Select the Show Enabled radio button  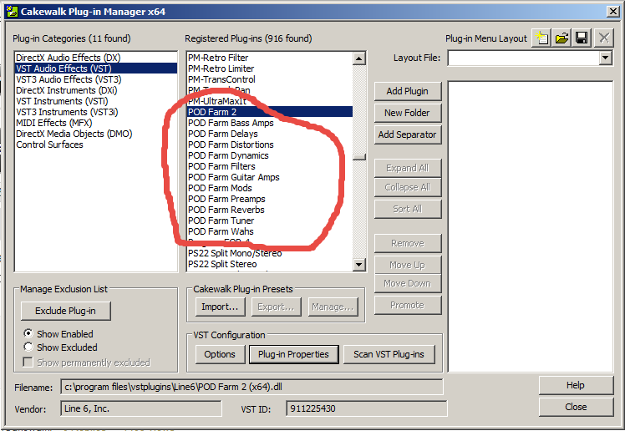tap(29, 333)
